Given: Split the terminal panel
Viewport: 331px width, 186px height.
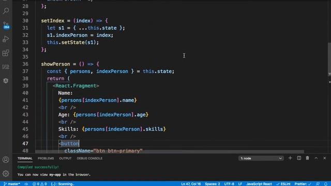Looking at the screenshot, I should [x=299, y=158].
